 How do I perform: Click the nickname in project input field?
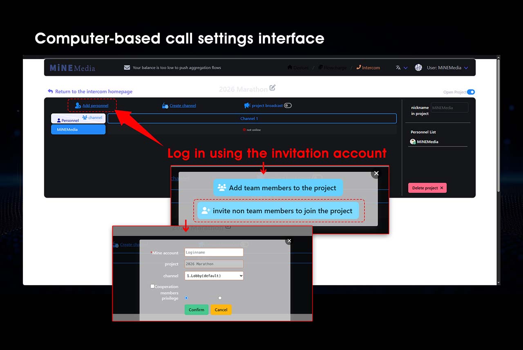pyautogui.click(x=449, y=108)
